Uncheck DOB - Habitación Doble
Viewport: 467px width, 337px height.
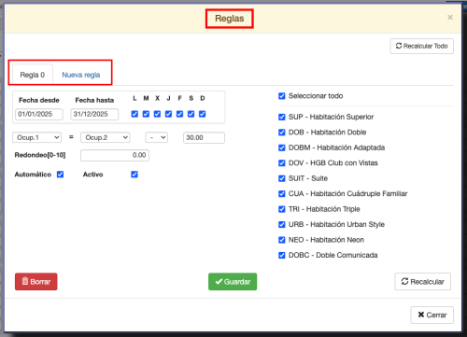coord(282,133)
